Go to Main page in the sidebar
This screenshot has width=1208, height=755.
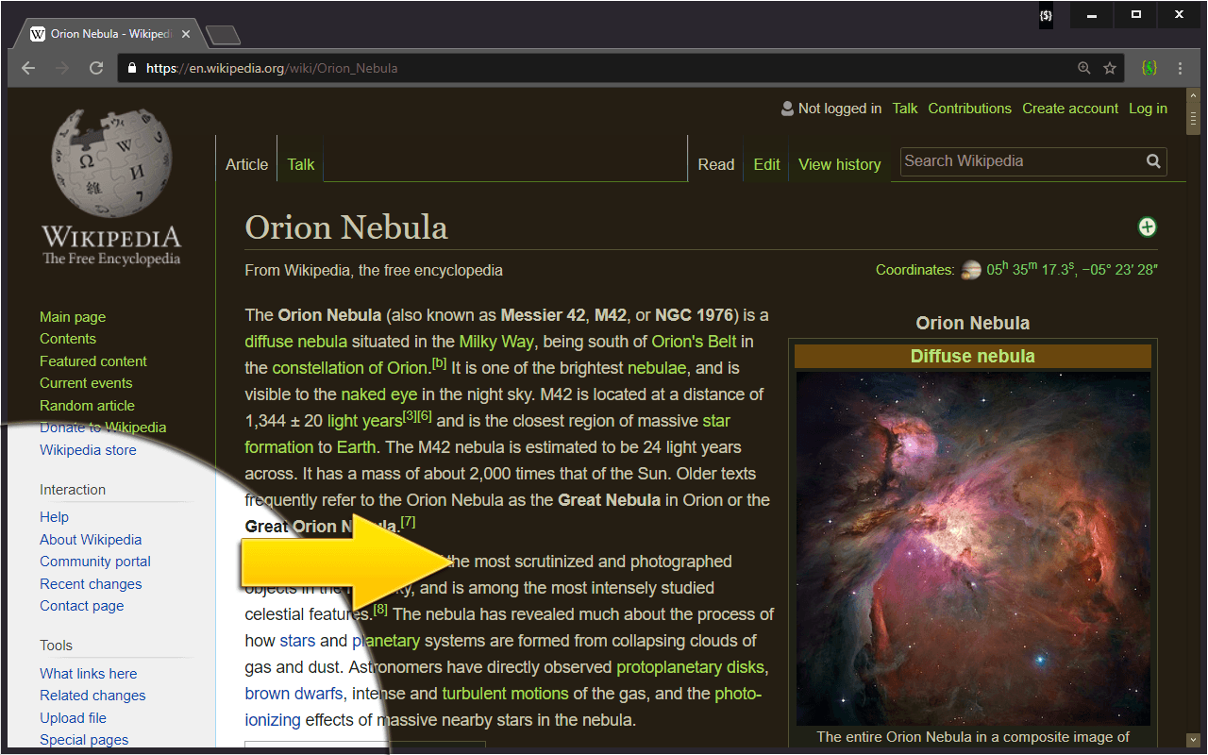[x=73, y=317]
